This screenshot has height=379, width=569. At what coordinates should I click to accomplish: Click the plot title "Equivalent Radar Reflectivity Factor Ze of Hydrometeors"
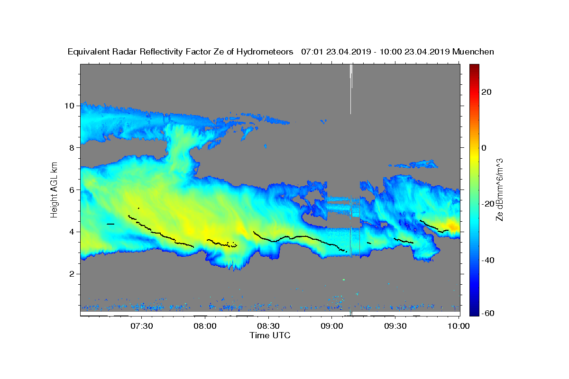pyautogui.click(x=181, y=52)
